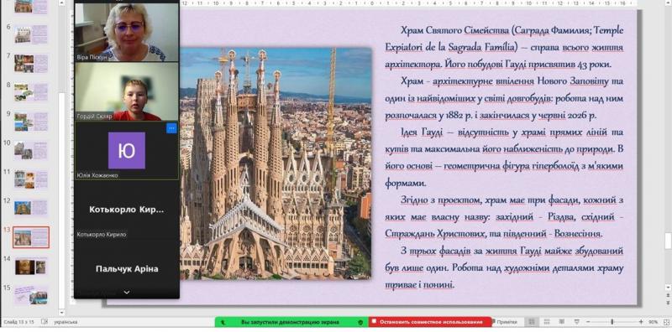
Task: Zoom out with the minus button
Action: click(588, 322)
